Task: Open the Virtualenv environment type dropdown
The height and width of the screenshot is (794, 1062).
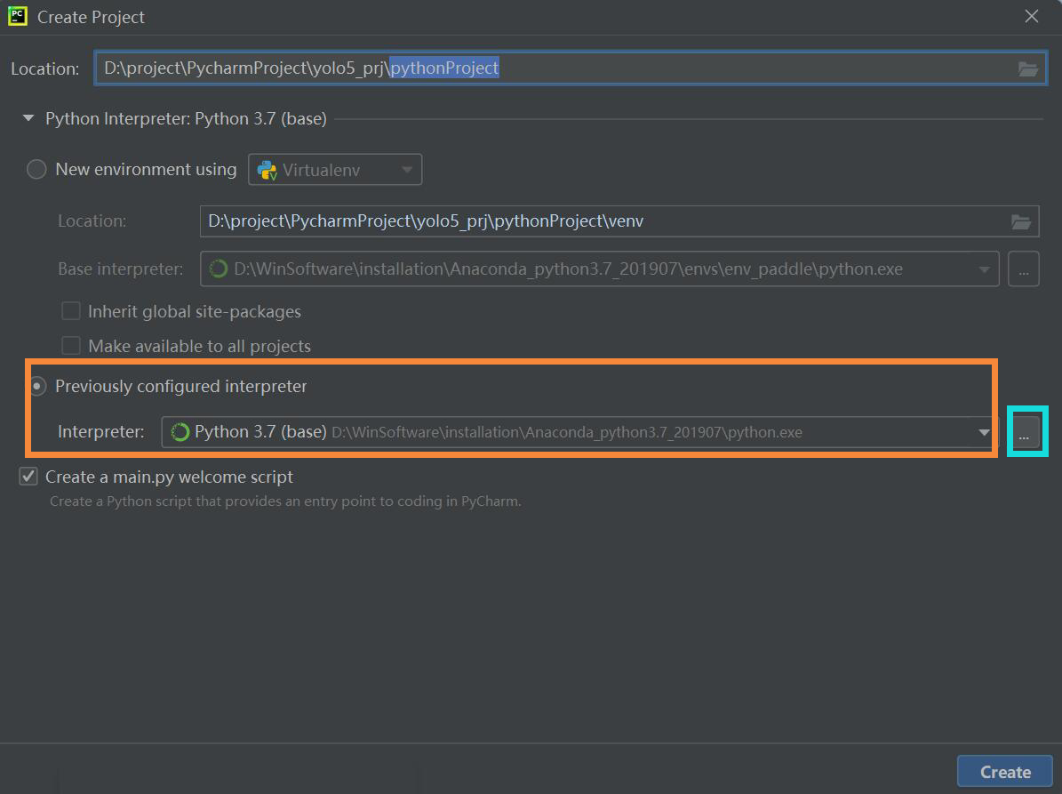Action: pos(335,169)
